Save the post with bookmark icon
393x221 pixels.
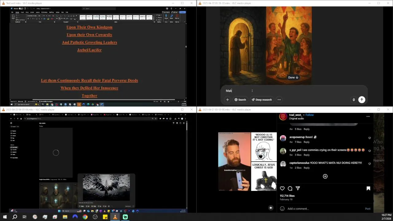pos(368,188)
